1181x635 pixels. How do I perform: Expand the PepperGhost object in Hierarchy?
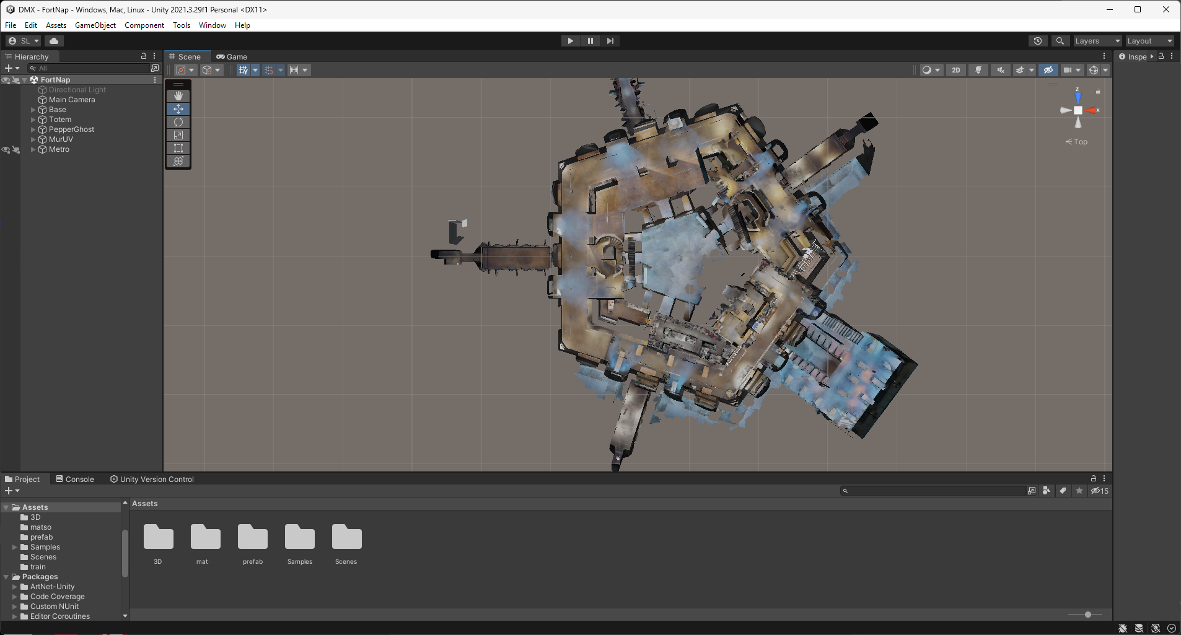33,129
